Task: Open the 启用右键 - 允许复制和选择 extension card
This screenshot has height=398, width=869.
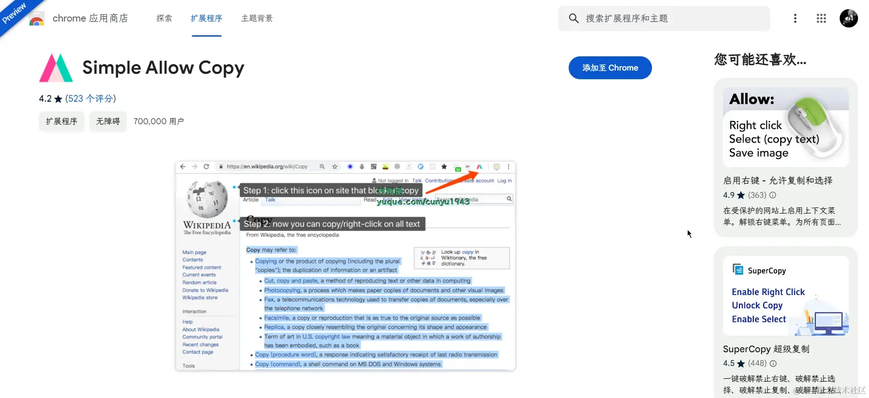Action: coord(786,158)
